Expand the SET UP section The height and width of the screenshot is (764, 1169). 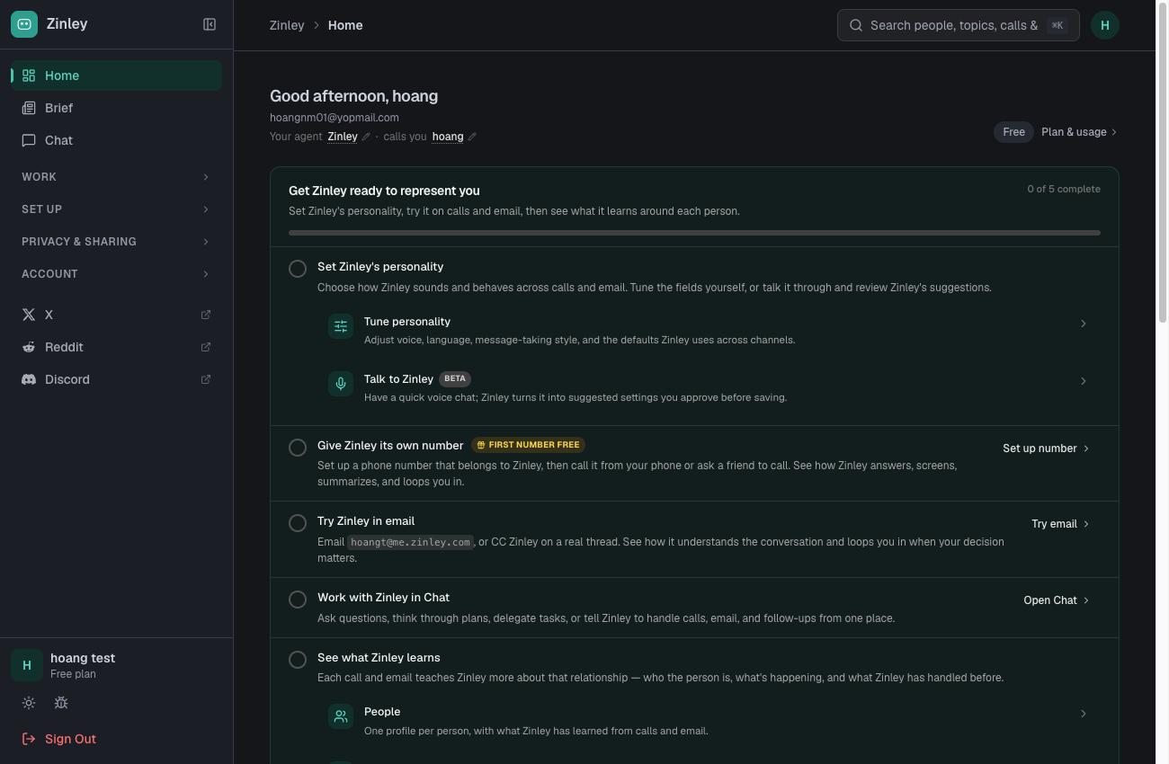tap(117, 209)
